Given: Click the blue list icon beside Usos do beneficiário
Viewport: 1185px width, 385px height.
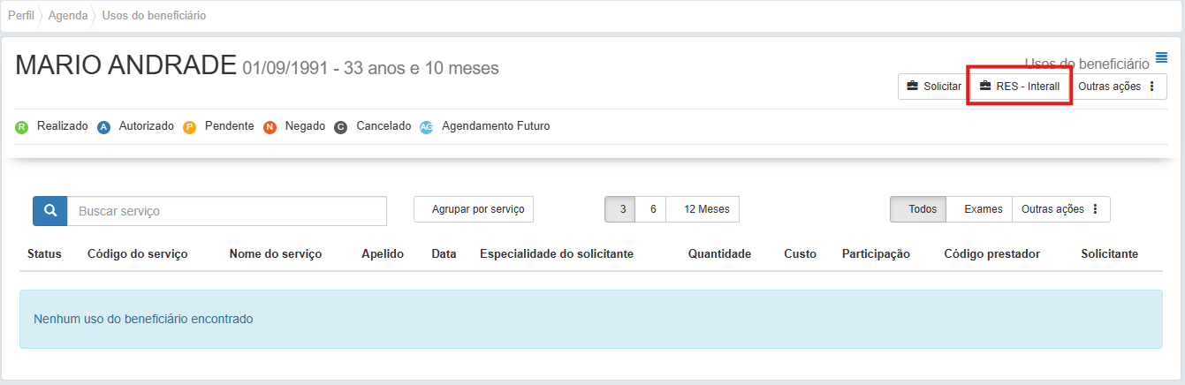Looking at the screenshot, I should point(1161,58).
